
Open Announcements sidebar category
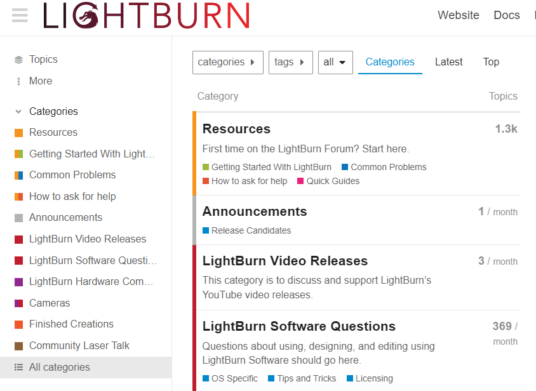[65, 217]
